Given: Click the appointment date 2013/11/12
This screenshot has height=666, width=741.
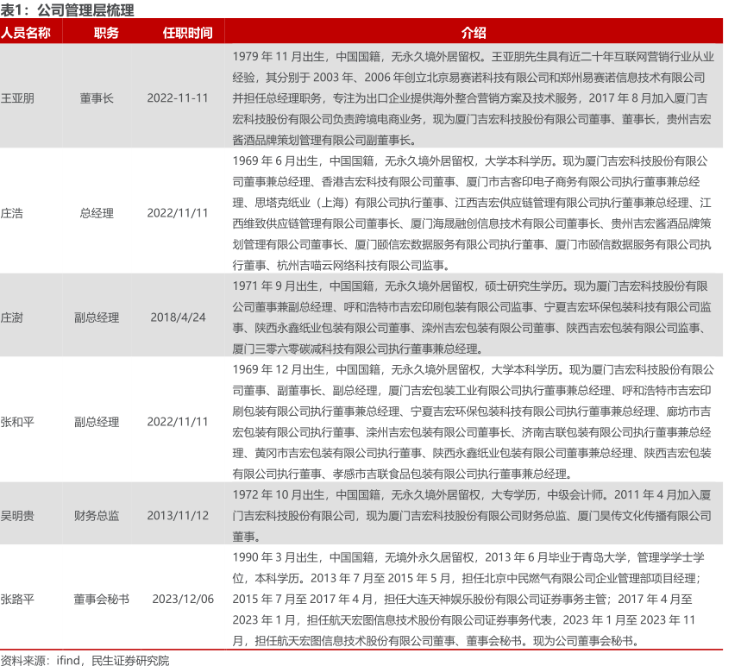Looking at the screenshot, I should [178, 515].
